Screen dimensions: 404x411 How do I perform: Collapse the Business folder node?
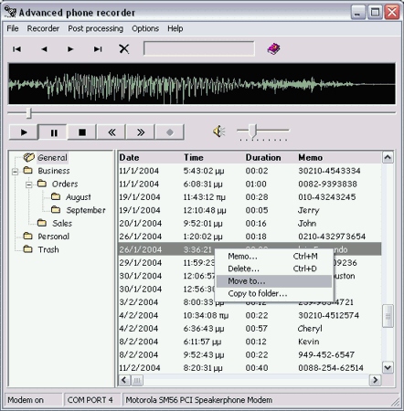tap(15, 172)
